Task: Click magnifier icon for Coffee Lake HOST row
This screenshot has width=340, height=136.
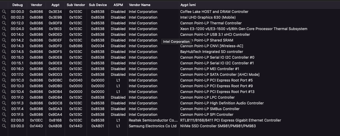Action: [x=4, y=12]
